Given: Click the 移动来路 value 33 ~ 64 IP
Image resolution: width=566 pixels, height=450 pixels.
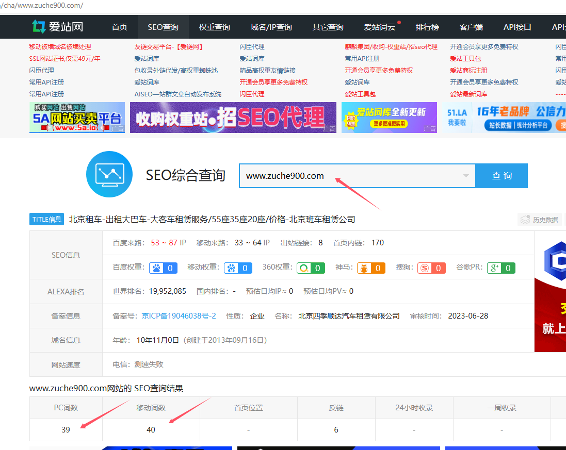Looking at the screenshot, I should pos(252,243).
